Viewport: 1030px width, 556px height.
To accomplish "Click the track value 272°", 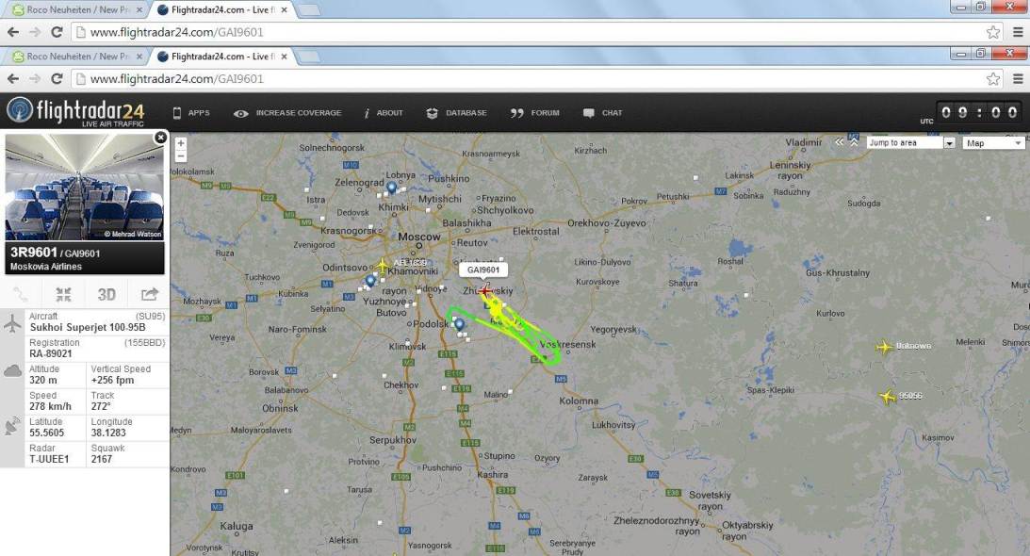I will click(102, 406).
